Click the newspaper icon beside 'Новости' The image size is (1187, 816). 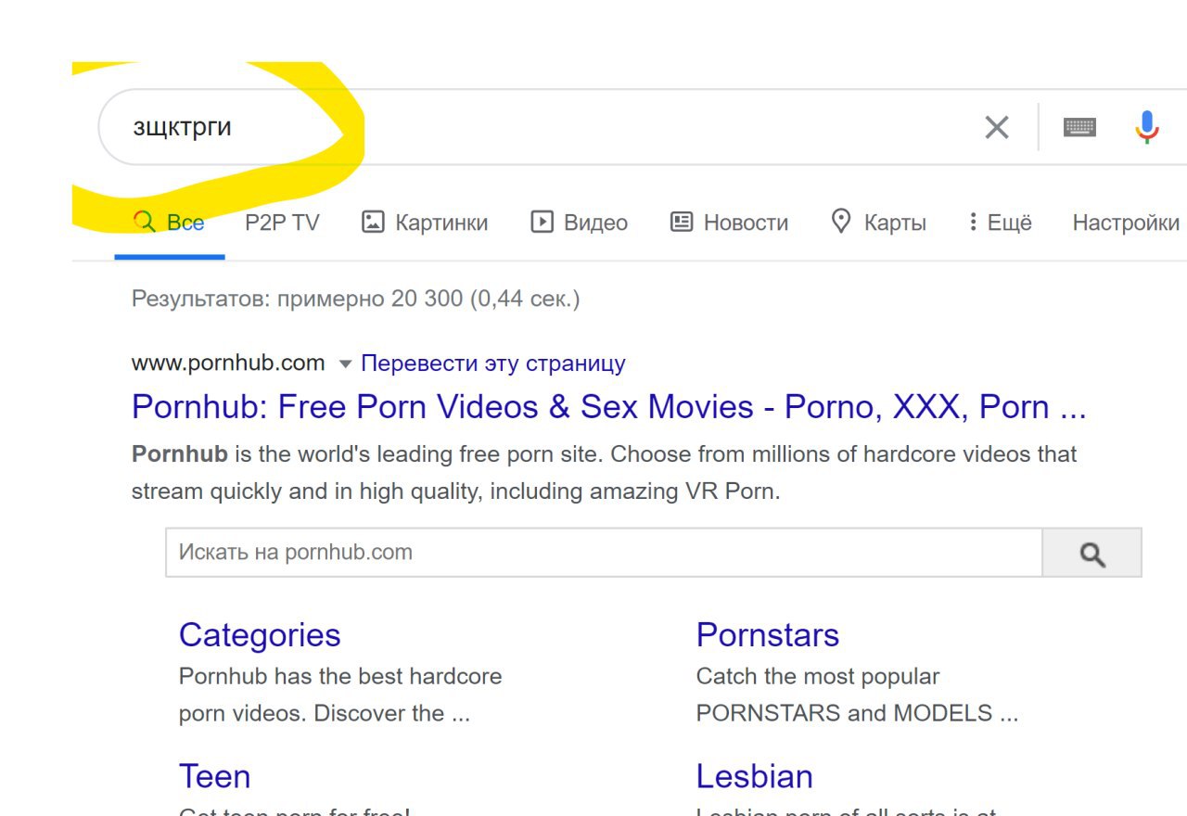pyautogui.click(x=682, y=222)
